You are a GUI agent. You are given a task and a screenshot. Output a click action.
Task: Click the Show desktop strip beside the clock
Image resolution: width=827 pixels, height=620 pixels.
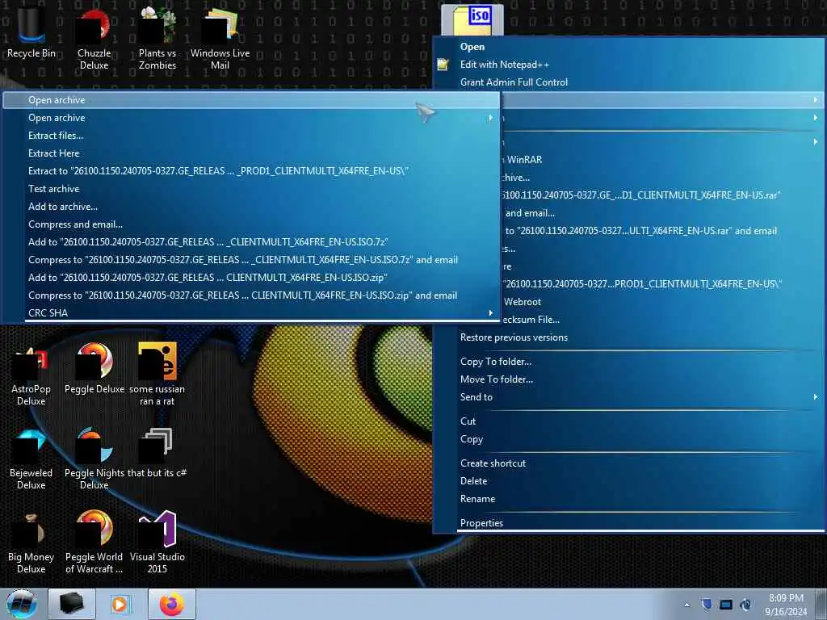822,605
